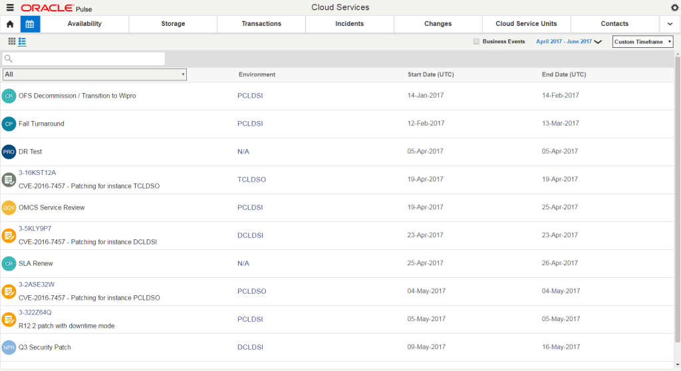Viewport: 681px width, 371px height.
Task: Select 'Q3 Security Patch' event name
Action: 45,347
